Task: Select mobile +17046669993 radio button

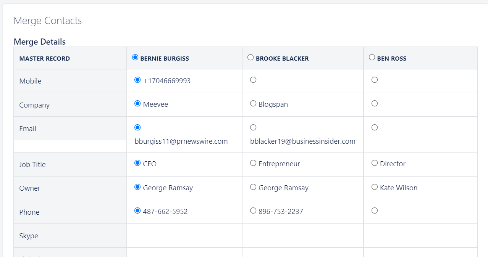Action: coord(137,80)
